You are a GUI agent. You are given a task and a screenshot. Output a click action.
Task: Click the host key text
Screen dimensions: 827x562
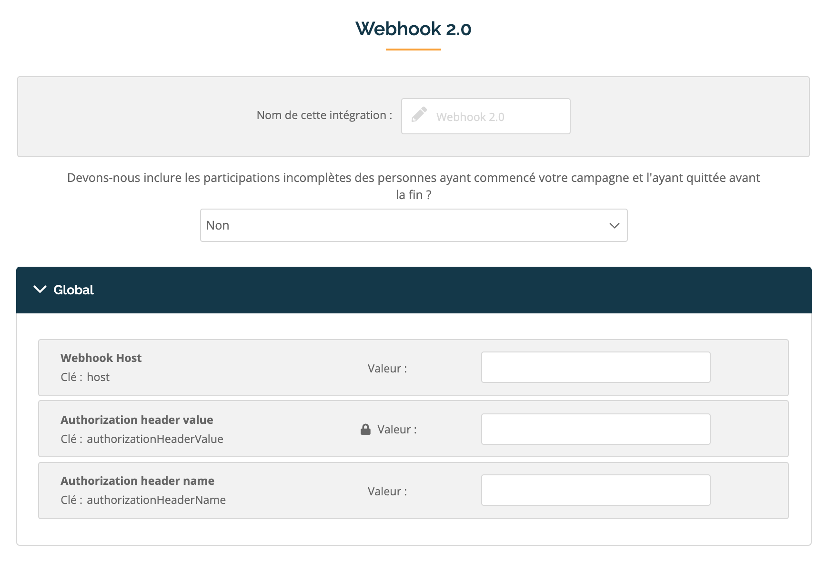pos(98,377)
